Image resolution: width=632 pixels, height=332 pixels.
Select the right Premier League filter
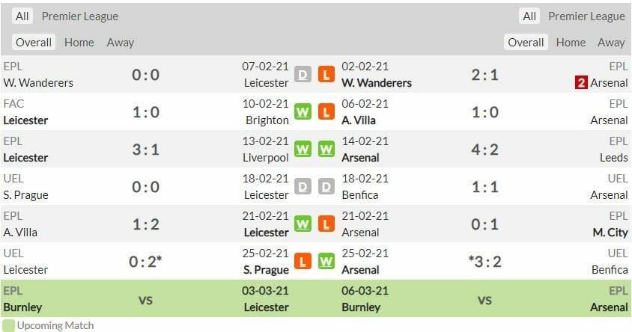click(586, 16)
